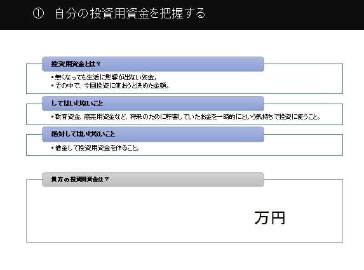This screenshot has width=364, height=270.
Task: Click the bullet dot before その中で
Action: coord(53,86)
